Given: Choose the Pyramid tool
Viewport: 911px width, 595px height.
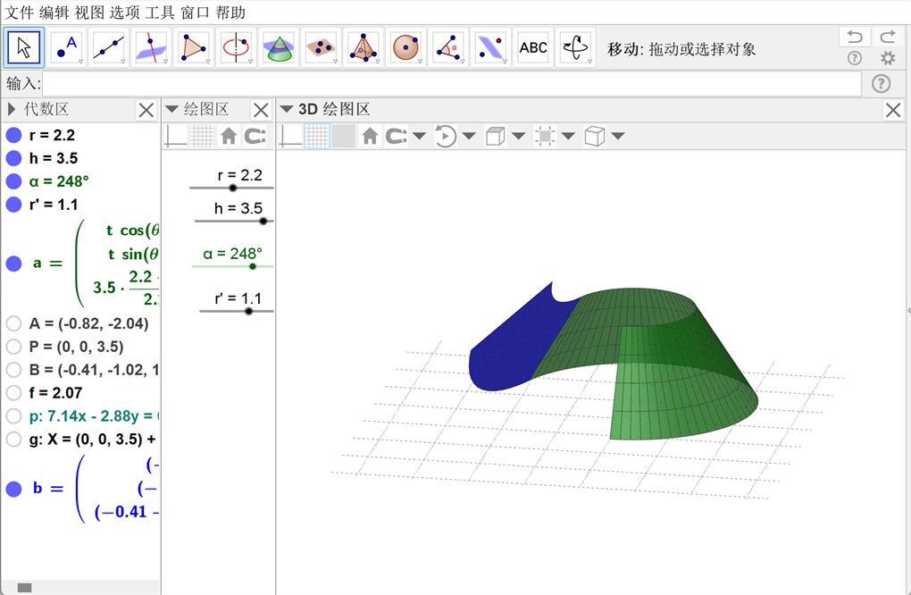Looking at the screenshot, I should coord(363,47).
